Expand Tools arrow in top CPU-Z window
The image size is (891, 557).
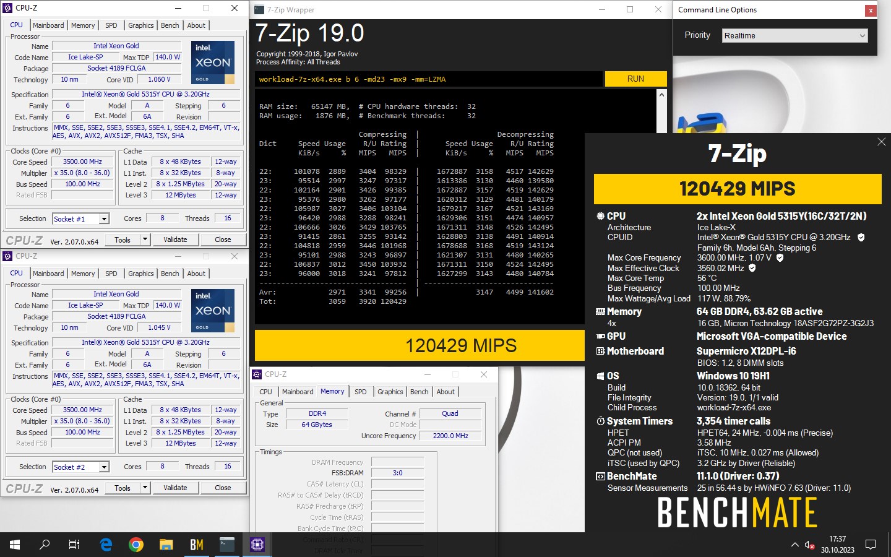pyautogui.click(x=145, y=240)
